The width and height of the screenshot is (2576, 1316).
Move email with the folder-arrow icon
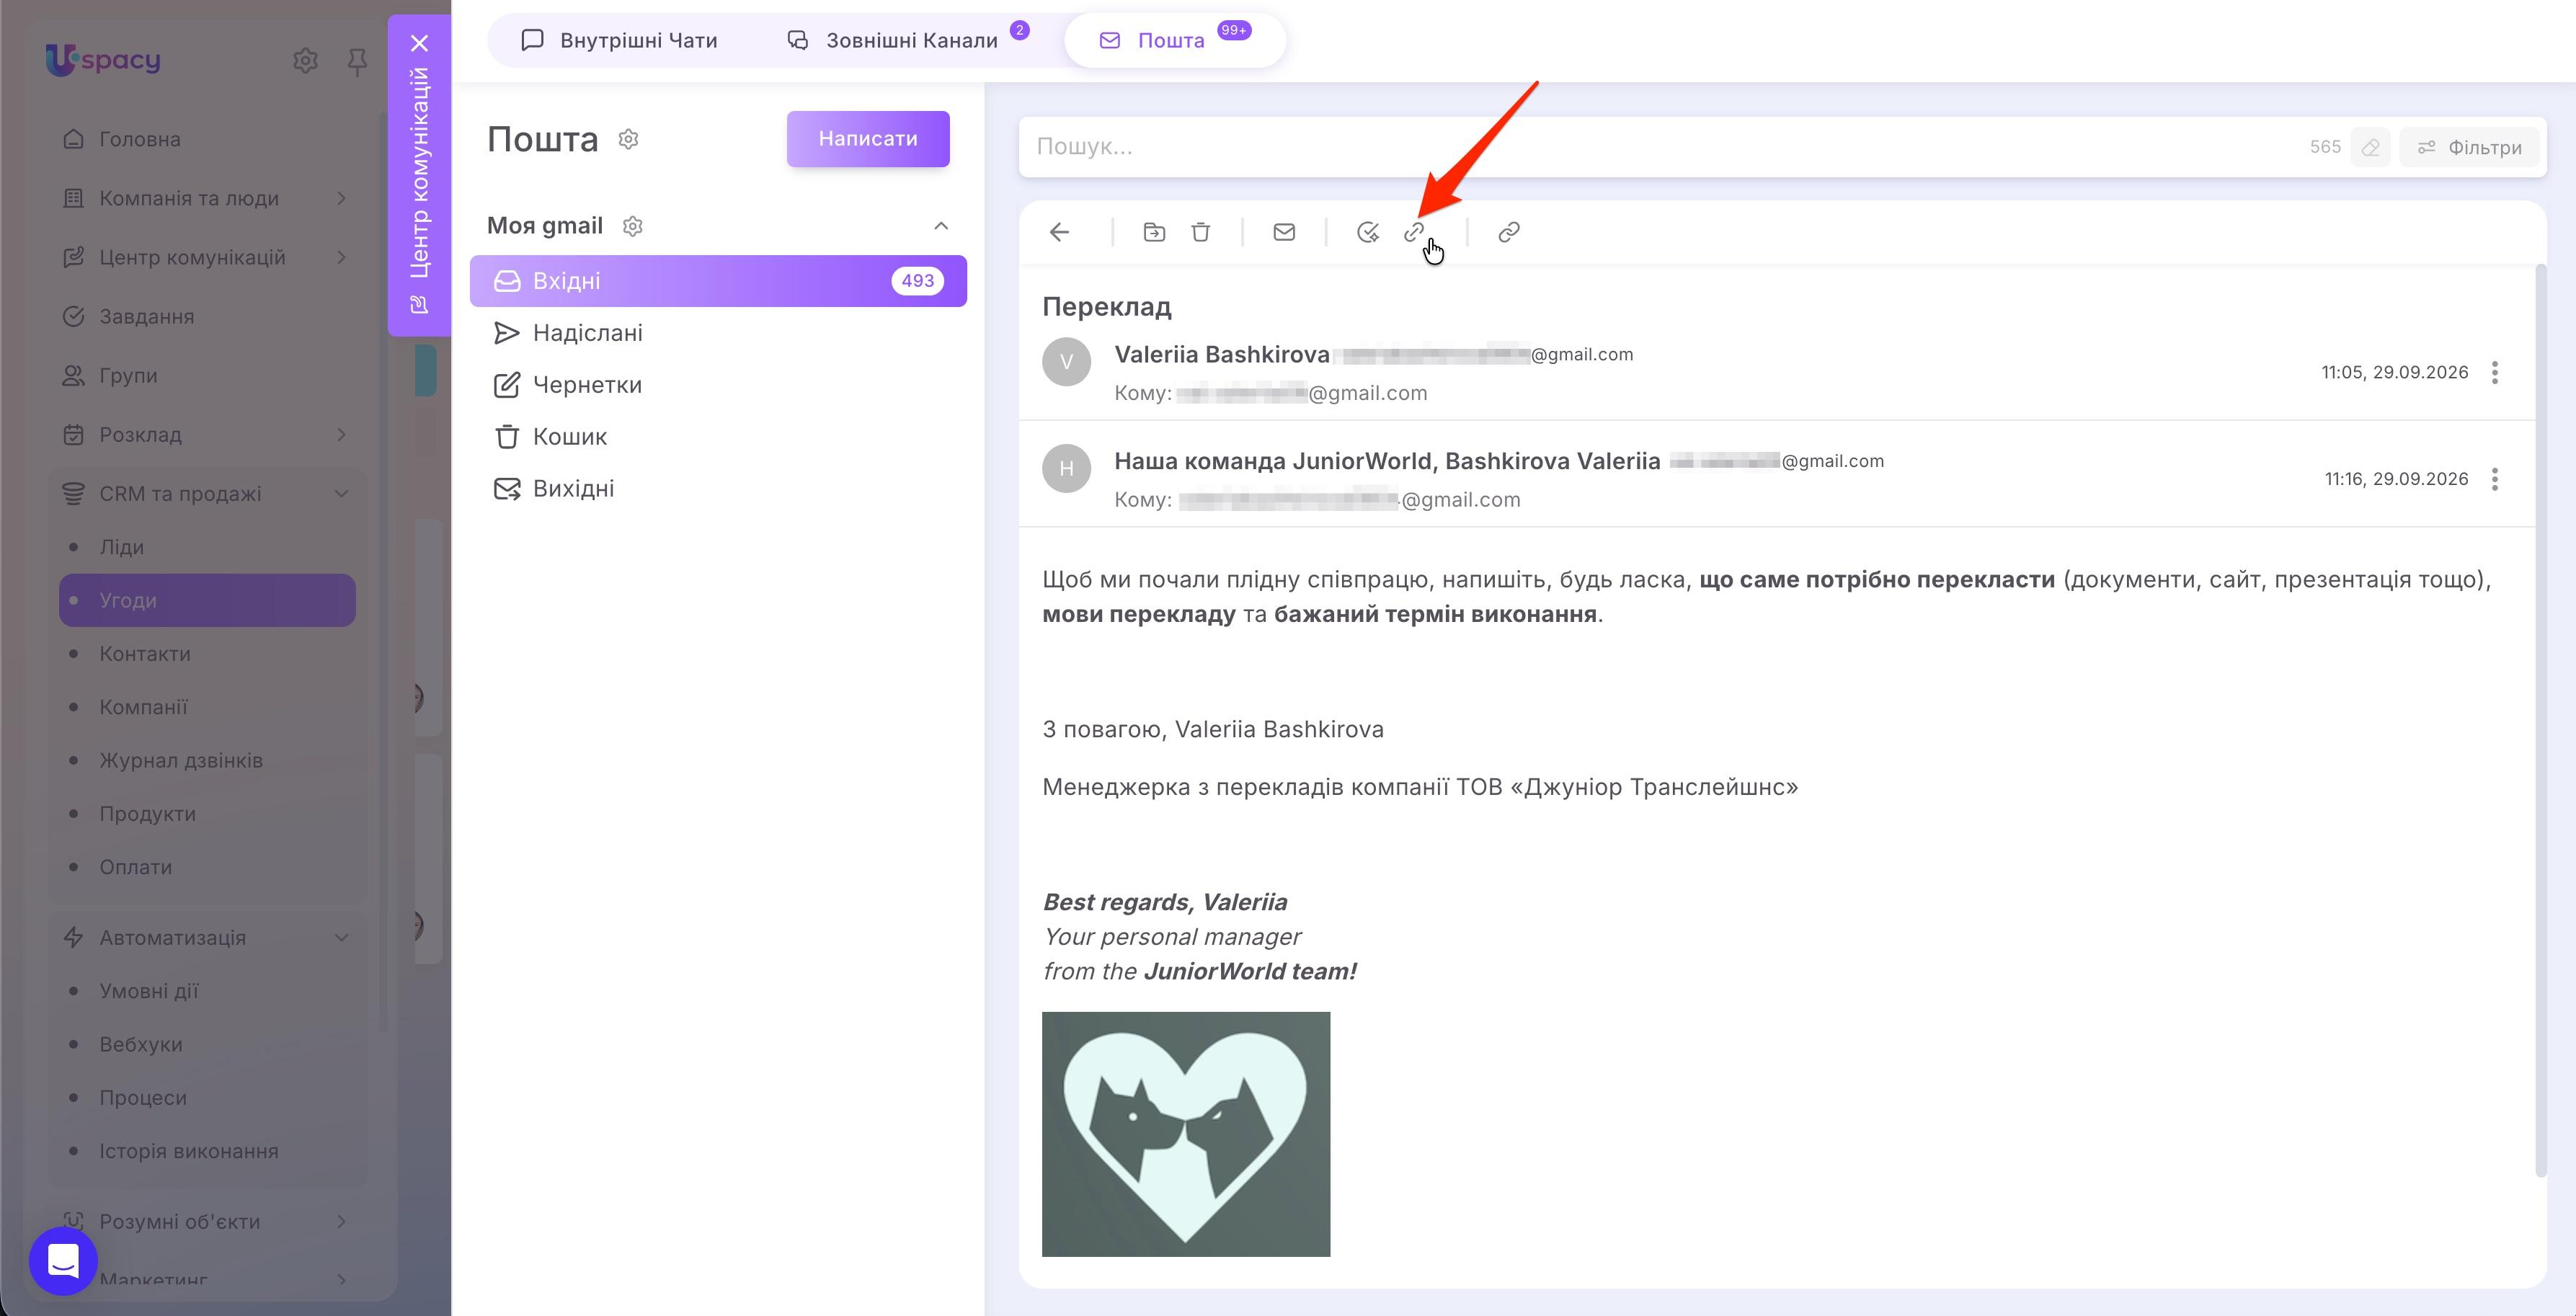coord(1154,232)
